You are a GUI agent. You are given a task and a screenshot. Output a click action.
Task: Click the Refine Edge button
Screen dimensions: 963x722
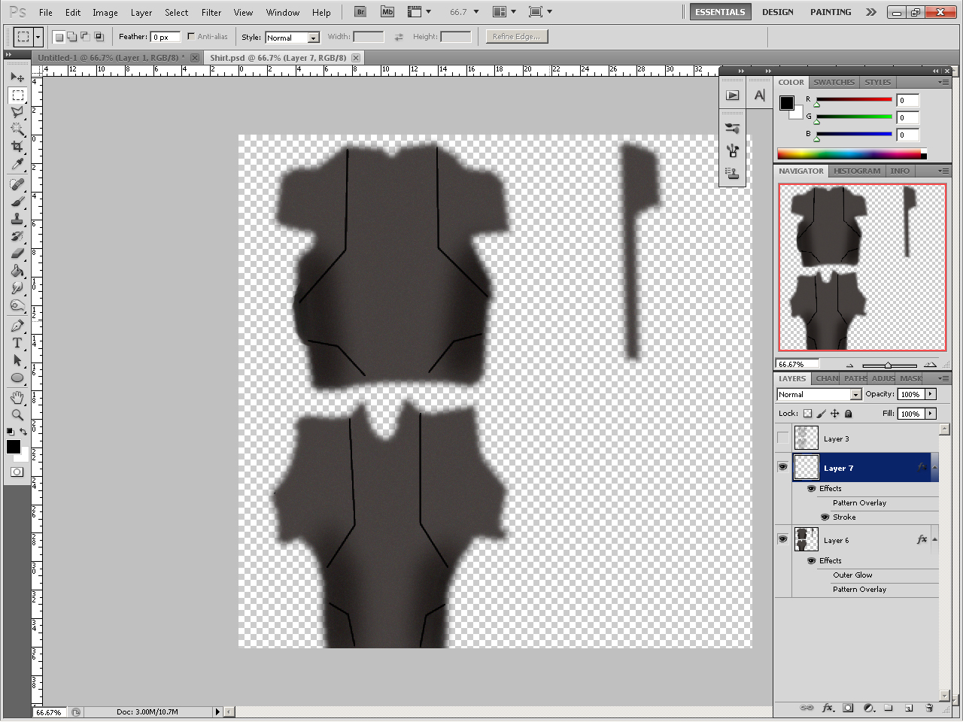[x=516, y=36]
